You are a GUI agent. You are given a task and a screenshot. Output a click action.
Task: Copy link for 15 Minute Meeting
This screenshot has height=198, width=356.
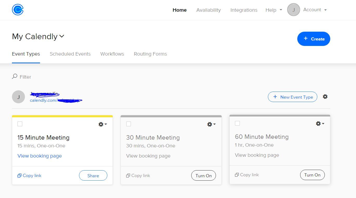(29, 176)
